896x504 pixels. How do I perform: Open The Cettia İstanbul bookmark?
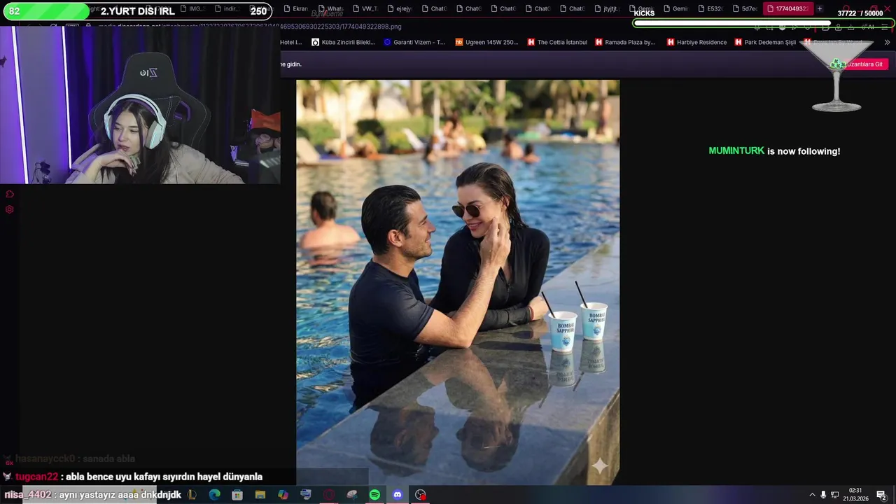[557, 42]
